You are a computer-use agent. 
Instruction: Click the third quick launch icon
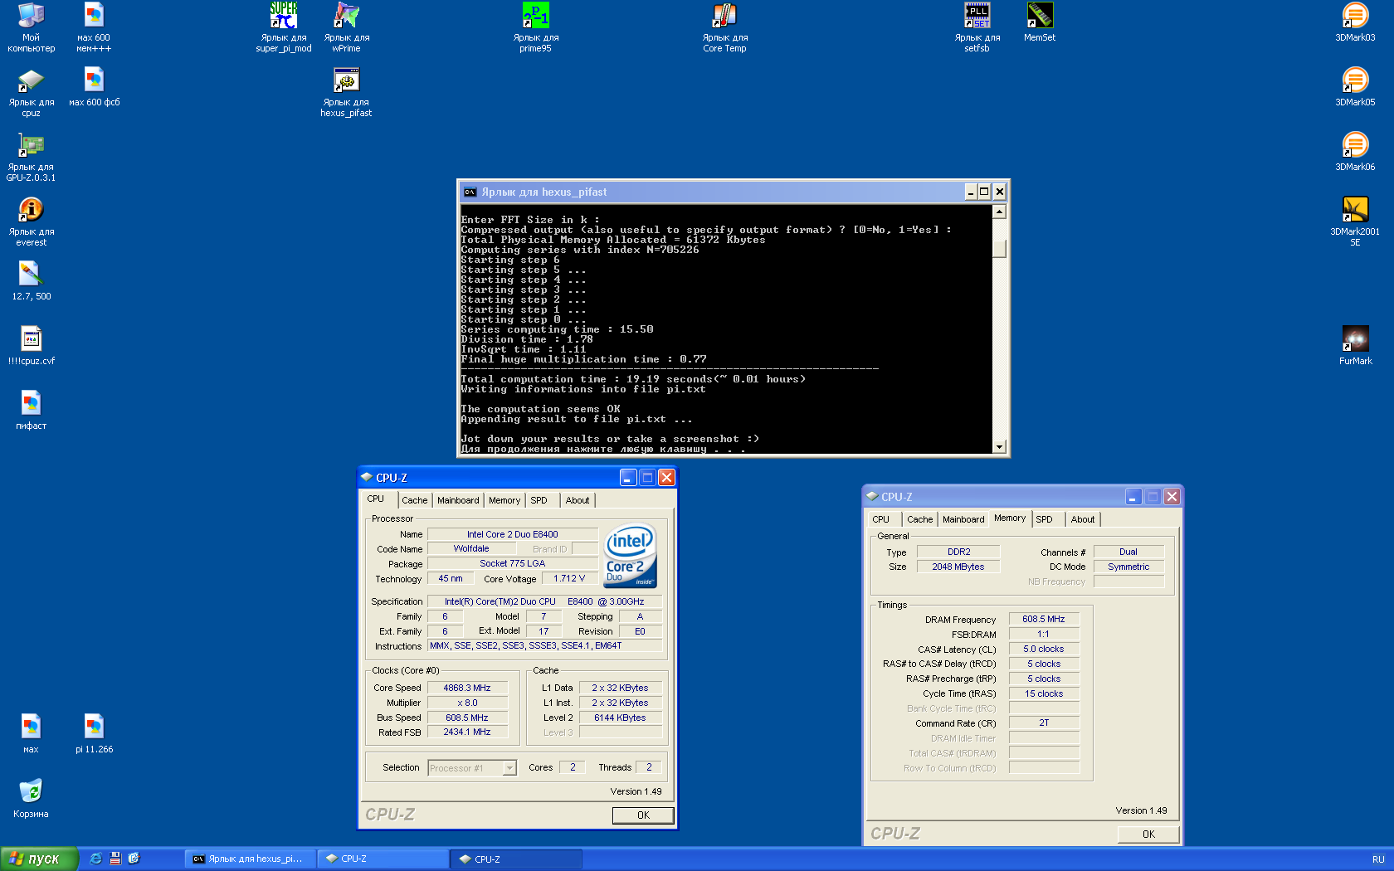(x=134, y=859)
